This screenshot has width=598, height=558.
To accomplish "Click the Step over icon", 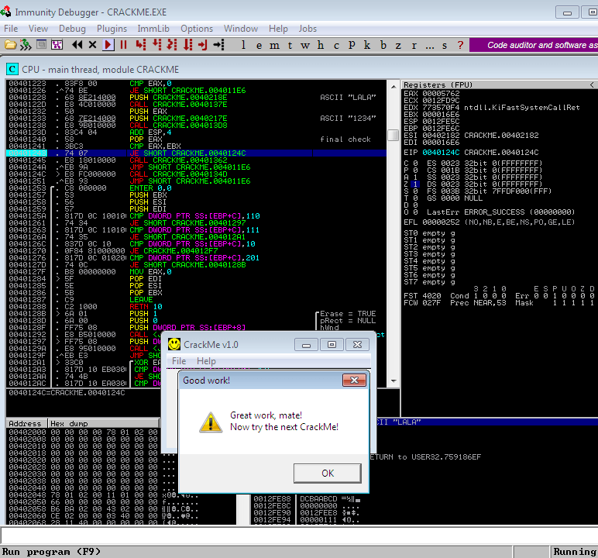I will click(156, 45).
